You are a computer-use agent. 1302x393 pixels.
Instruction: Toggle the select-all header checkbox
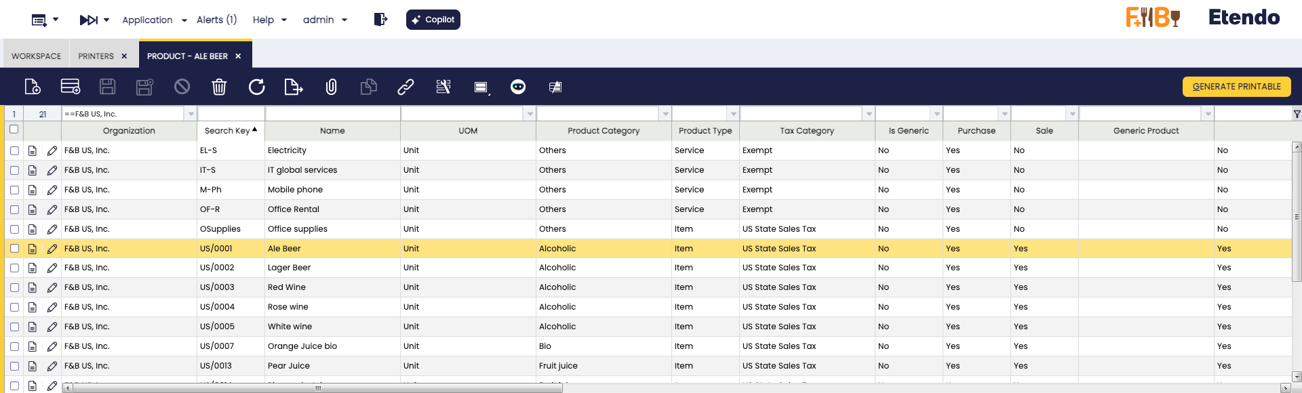[14, 129]
